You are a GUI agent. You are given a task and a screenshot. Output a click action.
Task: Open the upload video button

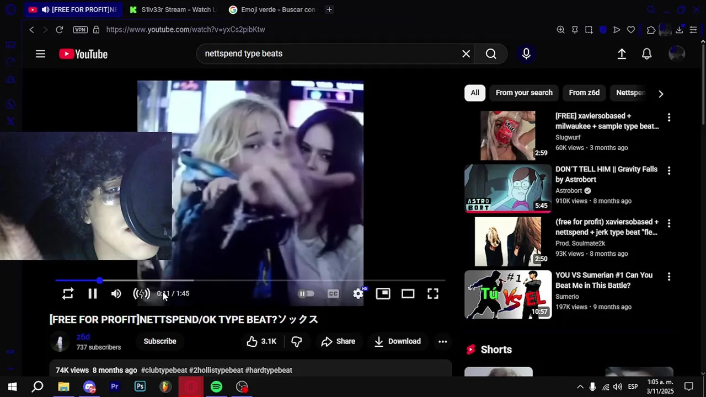622,54
